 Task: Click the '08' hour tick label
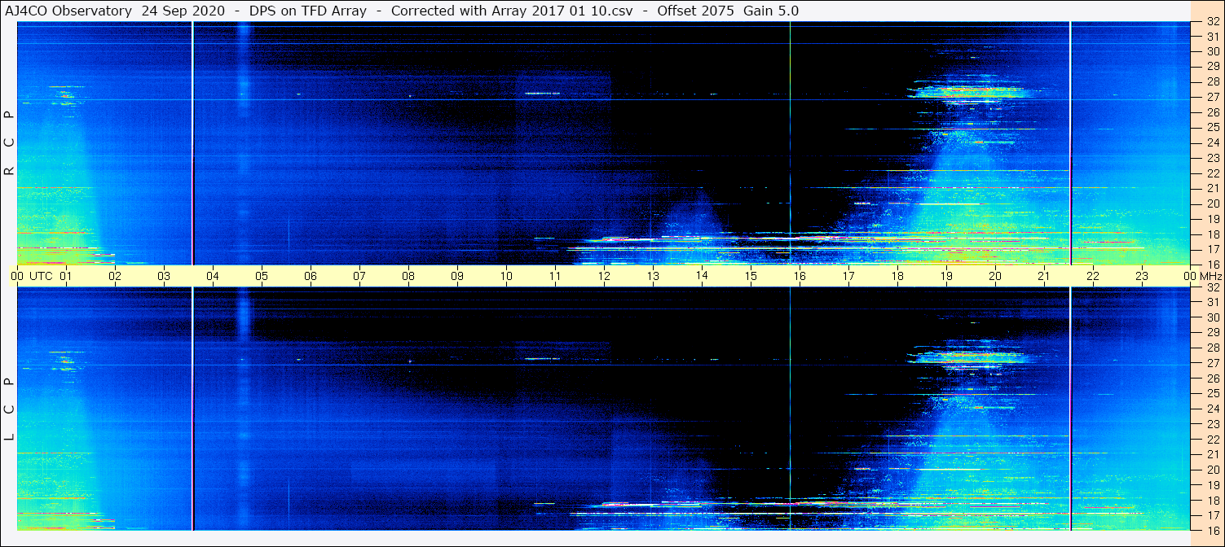(x=408, y=276)
